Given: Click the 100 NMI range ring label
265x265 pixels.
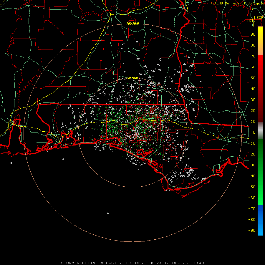Looking at the screenshot, I should pos(132,24).
